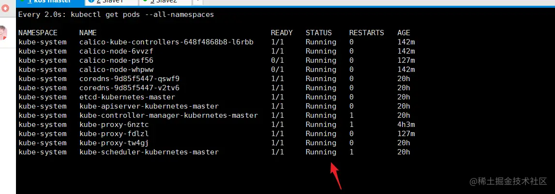Viewport: 555px width, 194px height.
Task: Click Running status of coredns-9d85f5447-qswf9 row
Action: pos(321,79)
